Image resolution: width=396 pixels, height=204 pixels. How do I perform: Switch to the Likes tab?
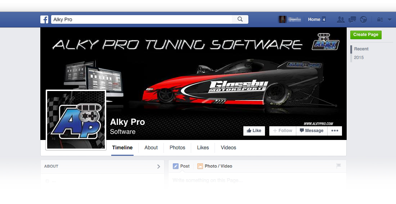pos(203,148)
